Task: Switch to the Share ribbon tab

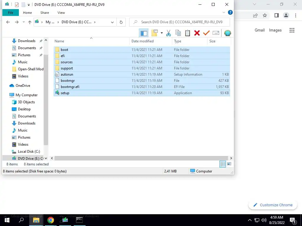Action: coord(45,13)
